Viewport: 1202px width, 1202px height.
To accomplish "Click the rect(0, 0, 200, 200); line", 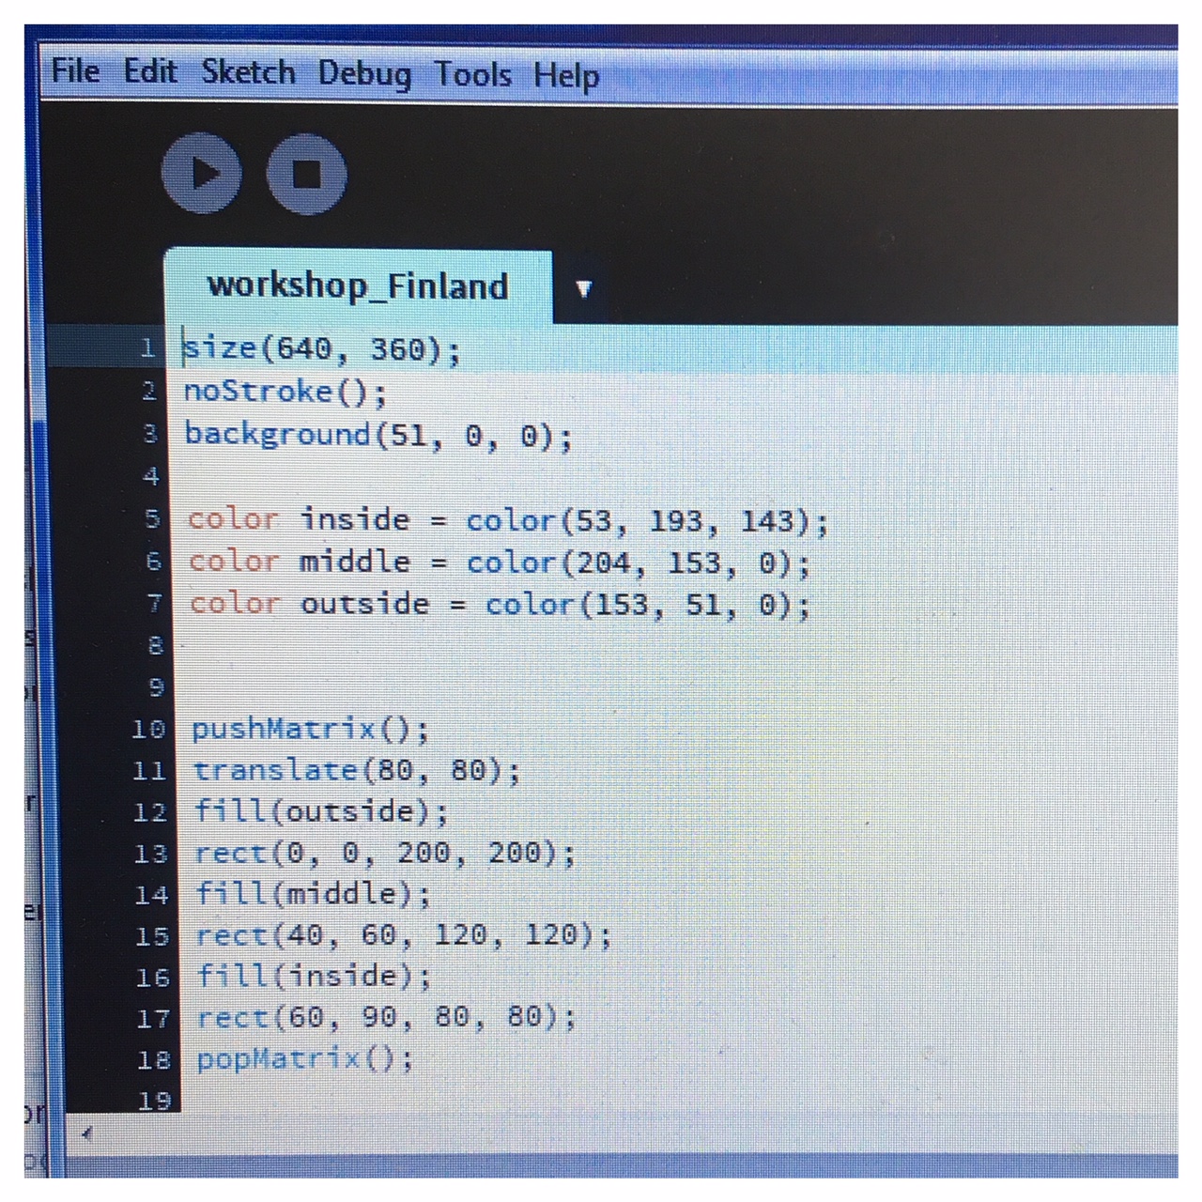I will 385,853.
